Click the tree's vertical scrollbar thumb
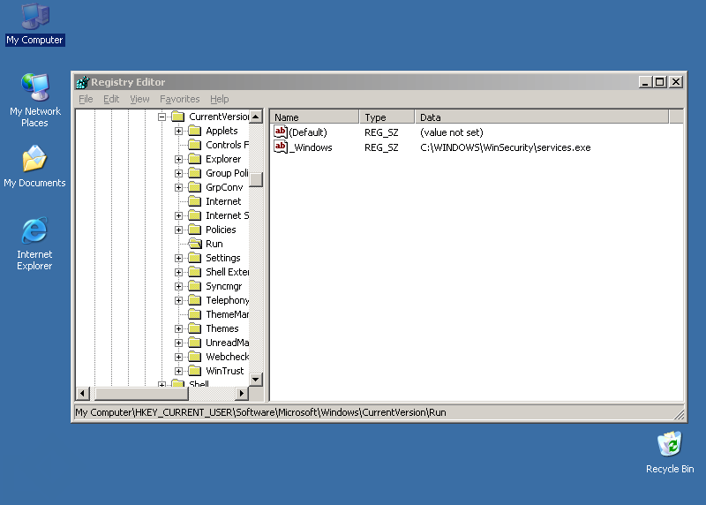Screen dimensions: 706x505 (256, 179)
